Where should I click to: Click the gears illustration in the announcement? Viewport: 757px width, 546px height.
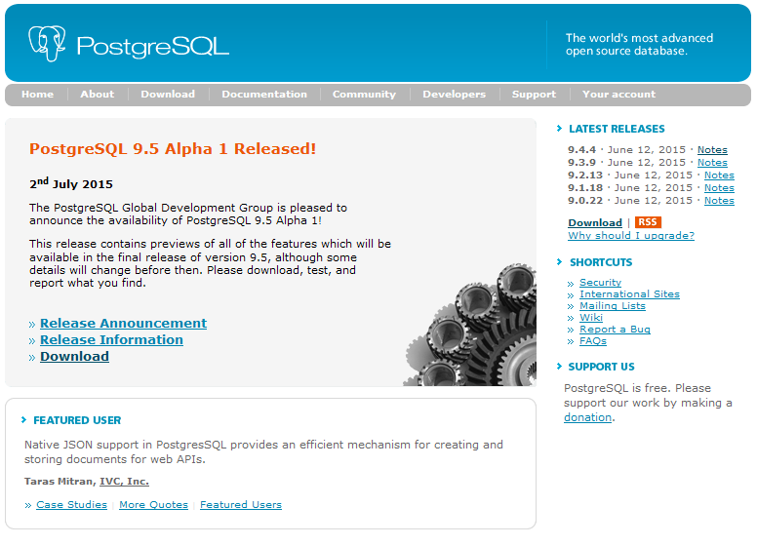(x=471, y=325)
